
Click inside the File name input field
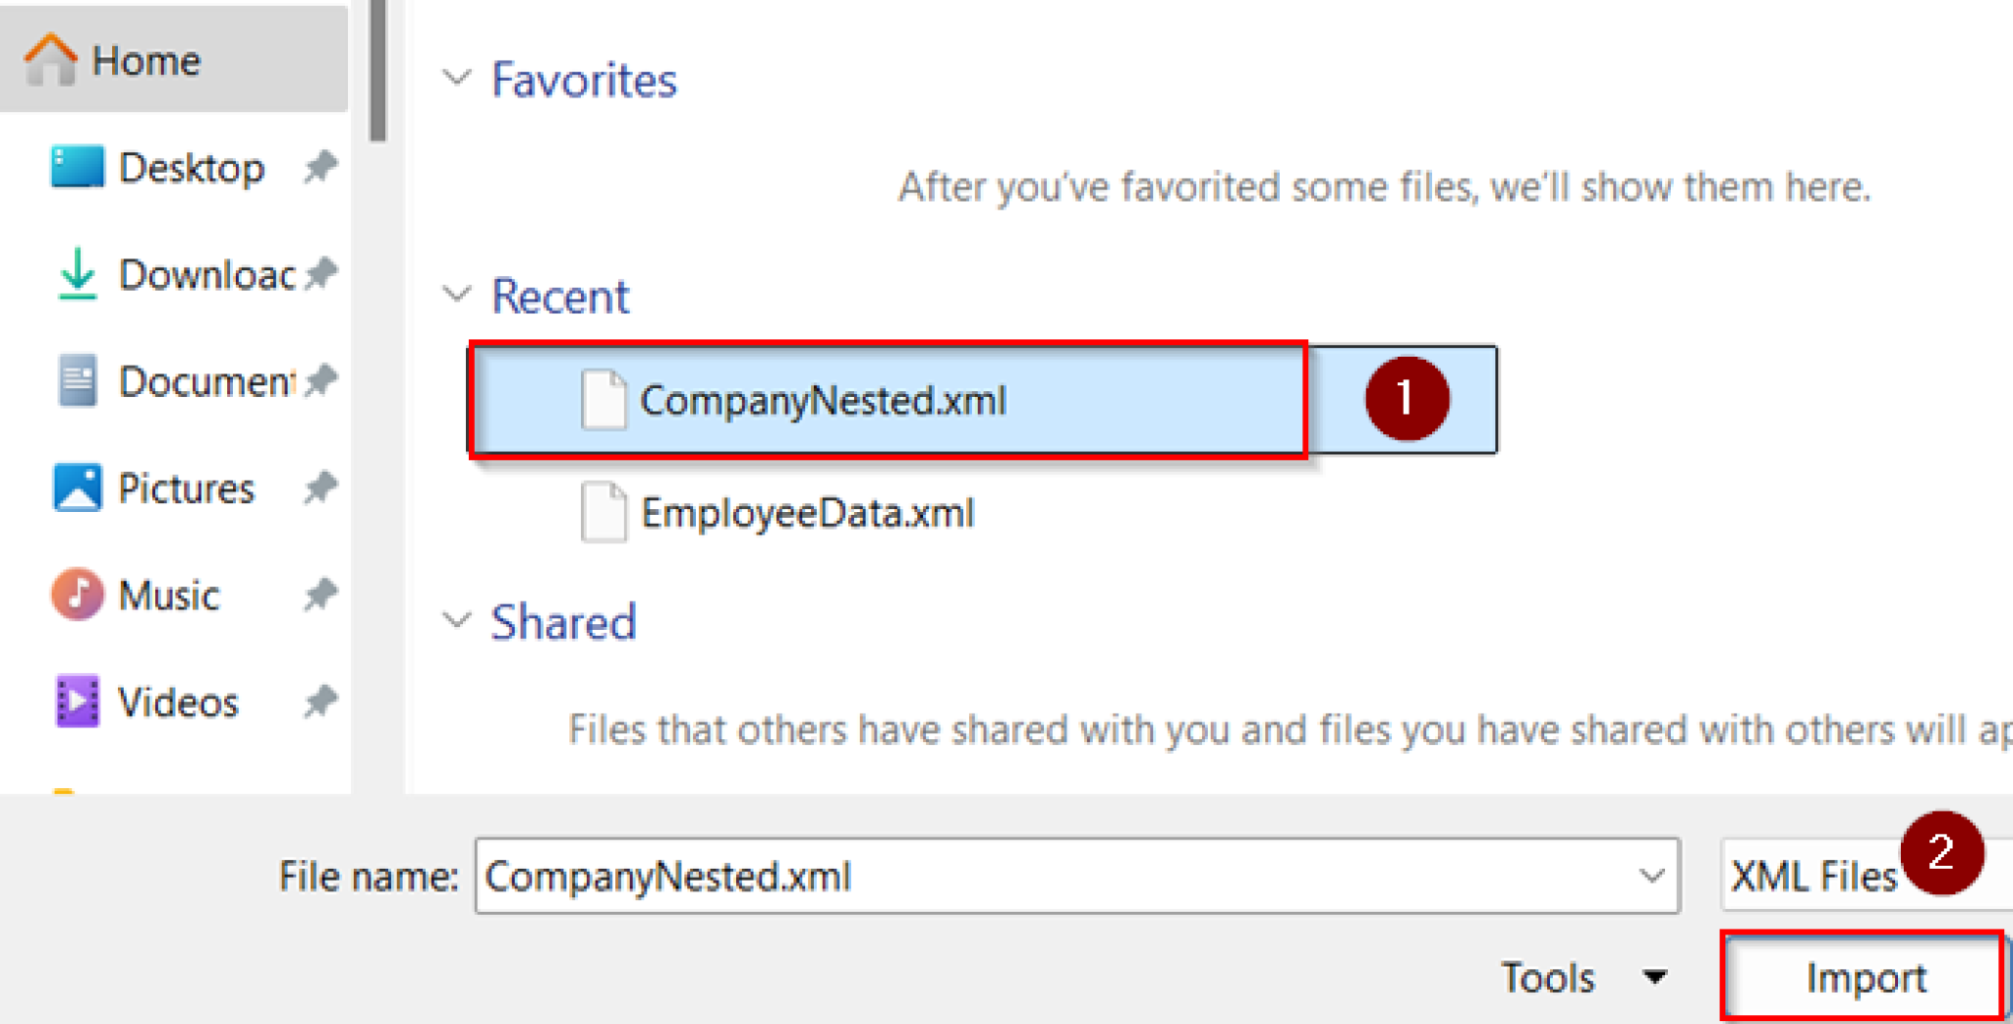click(x=983, y=876)
